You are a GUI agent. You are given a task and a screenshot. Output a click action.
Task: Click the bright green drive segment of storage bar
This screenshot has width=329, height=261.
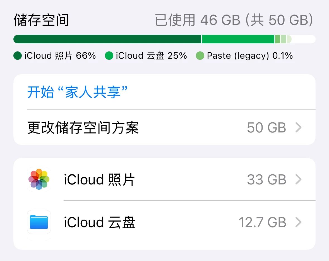(x=238, y=39)
